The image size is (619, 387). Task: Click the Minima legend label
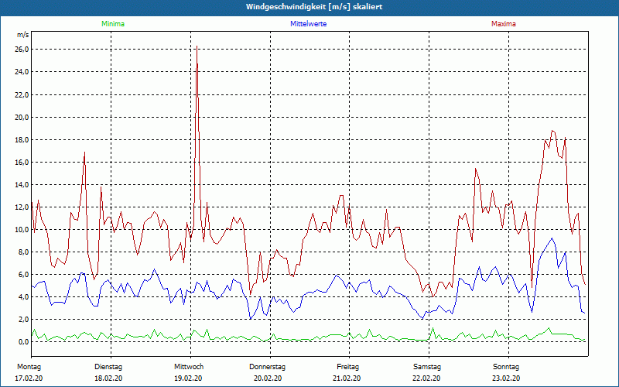(x=113, y=24)
